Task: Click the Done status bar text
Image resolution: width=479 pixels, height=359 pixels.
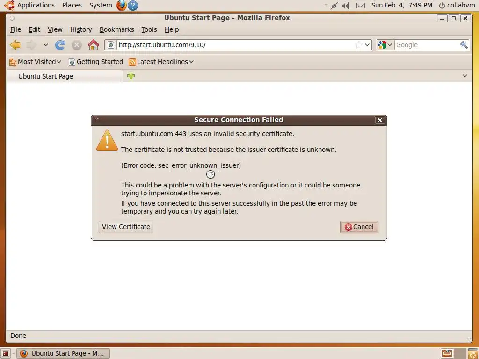Action: pos(18,336)
